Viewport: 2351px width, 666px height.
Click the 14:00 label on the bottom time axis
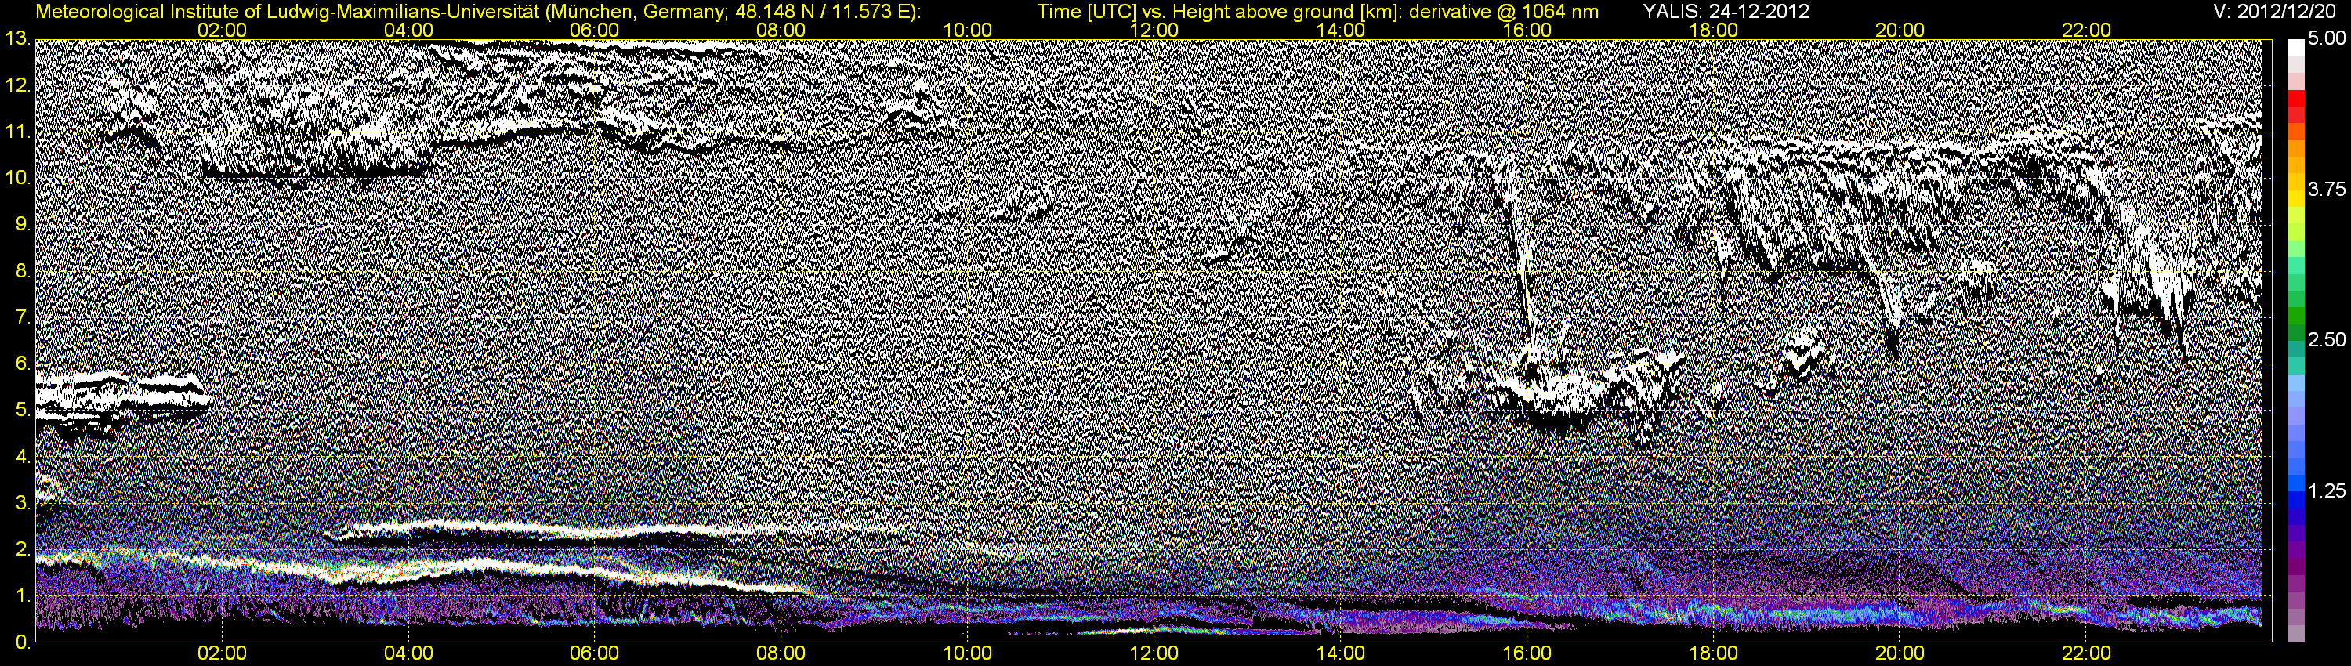coord(1341,654)
